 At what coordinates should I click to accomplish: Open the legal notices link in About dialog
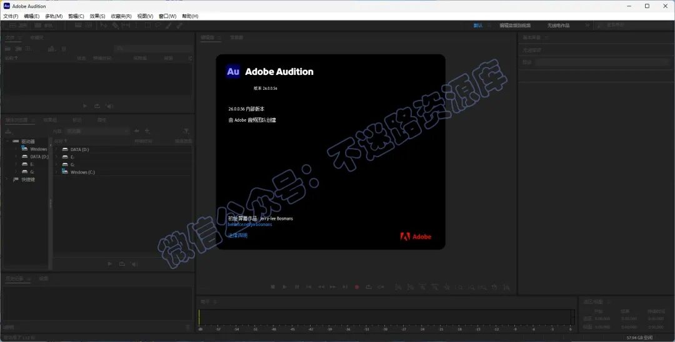coord(237,235)
